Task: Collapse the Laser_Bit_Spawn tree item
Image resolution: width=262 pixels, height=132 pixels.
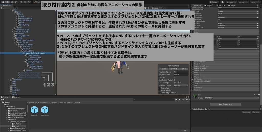Action: coord(16,45)
